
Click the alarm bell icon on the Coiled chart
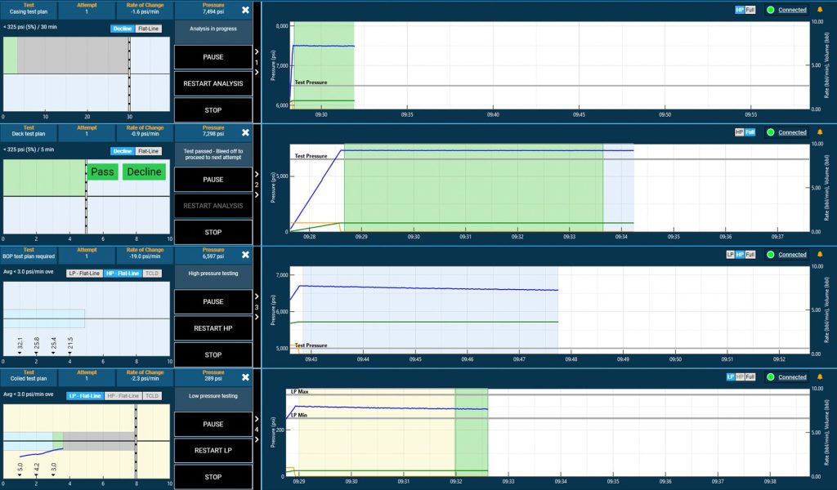820,377
